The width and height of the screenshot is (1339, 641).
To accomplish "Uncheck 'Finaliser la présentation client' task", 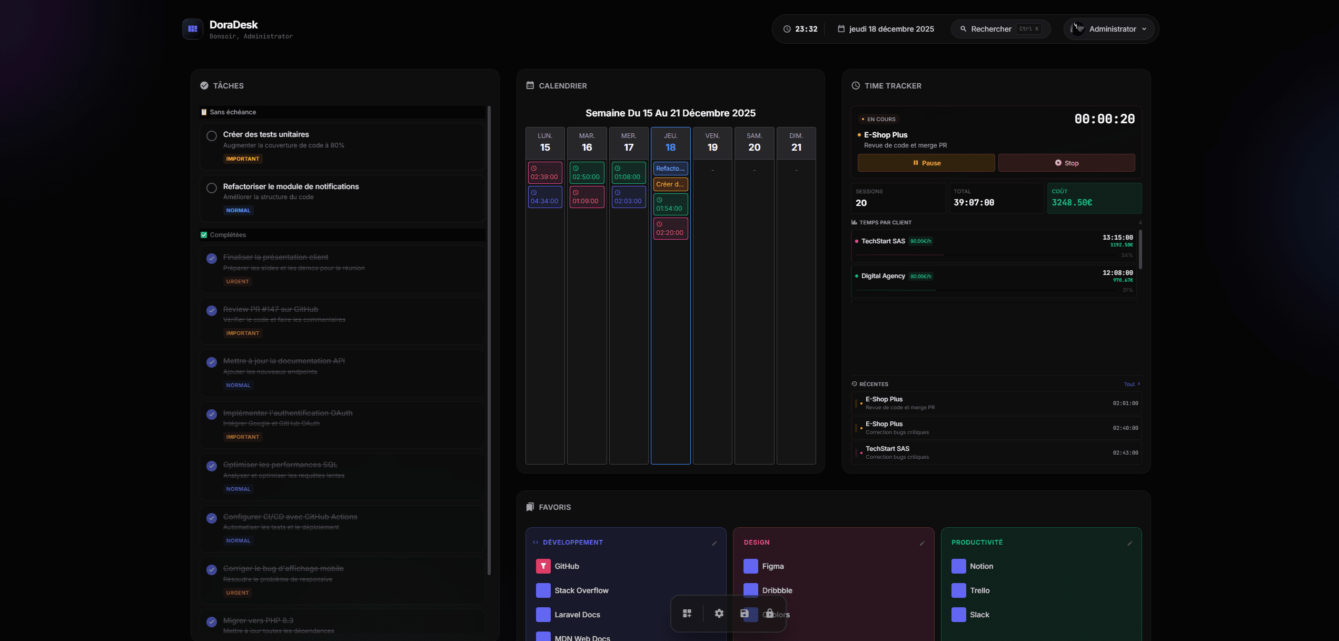I will (212, 259).
